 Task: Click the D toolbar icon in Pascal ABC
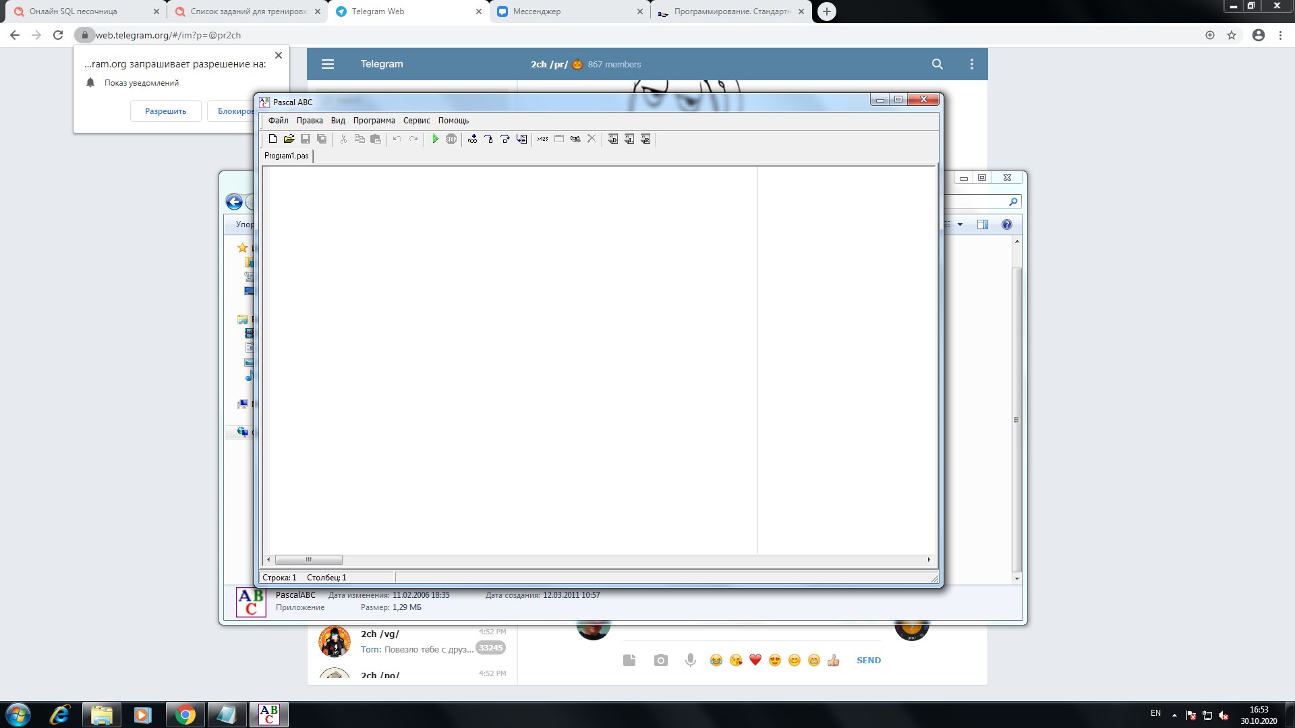(x=613, y=139)
